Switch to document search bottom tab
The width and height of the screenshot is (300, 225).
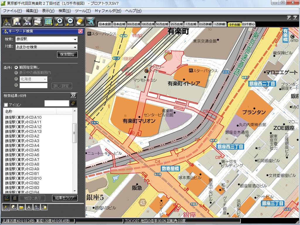click(x=14, y=207)
